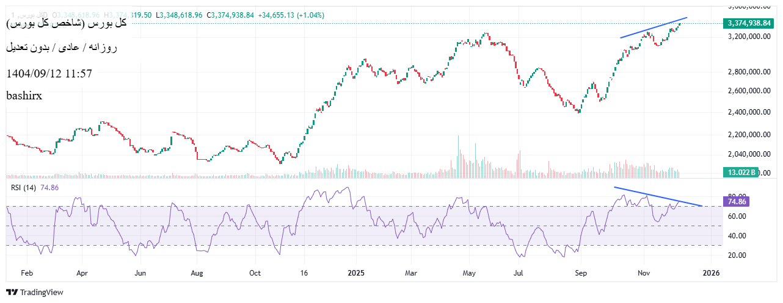Click the purple RSI value tag 74.86
This screenshot has width=783, height=303.
[x=735, y=201]
